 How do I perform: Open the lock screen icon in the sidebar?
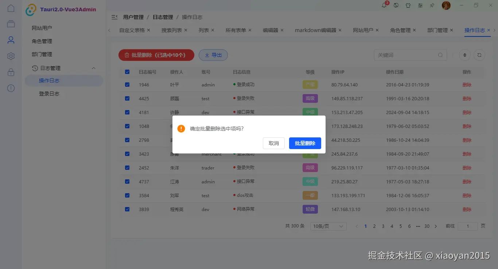click(x=11, y=72)
